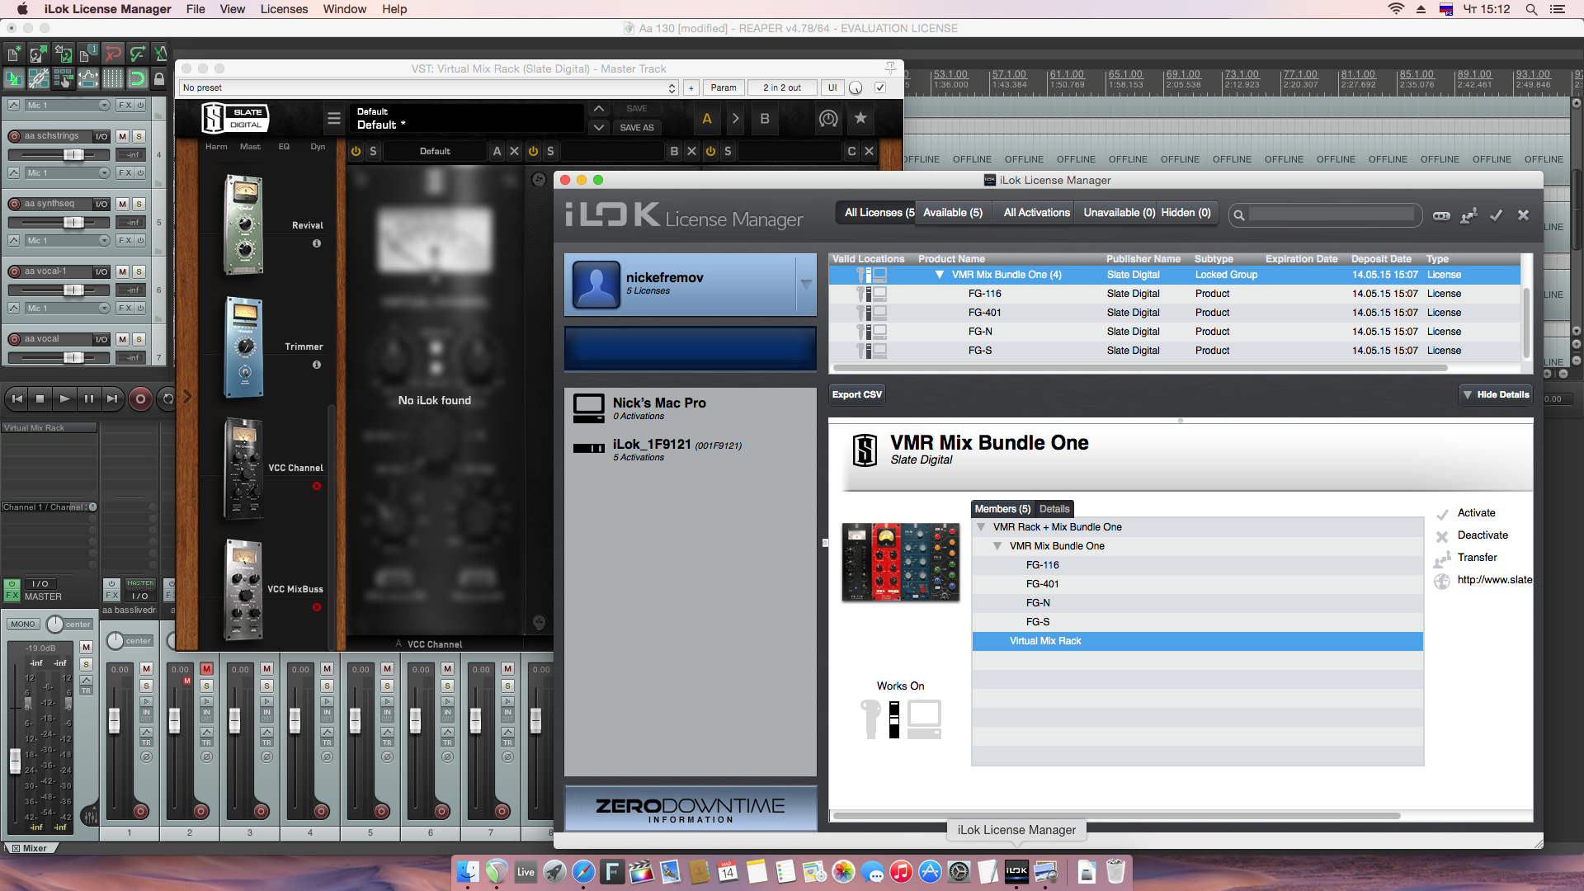Click the Hide Details button
Screen dimensions: 1584x891
[1495, 394]
